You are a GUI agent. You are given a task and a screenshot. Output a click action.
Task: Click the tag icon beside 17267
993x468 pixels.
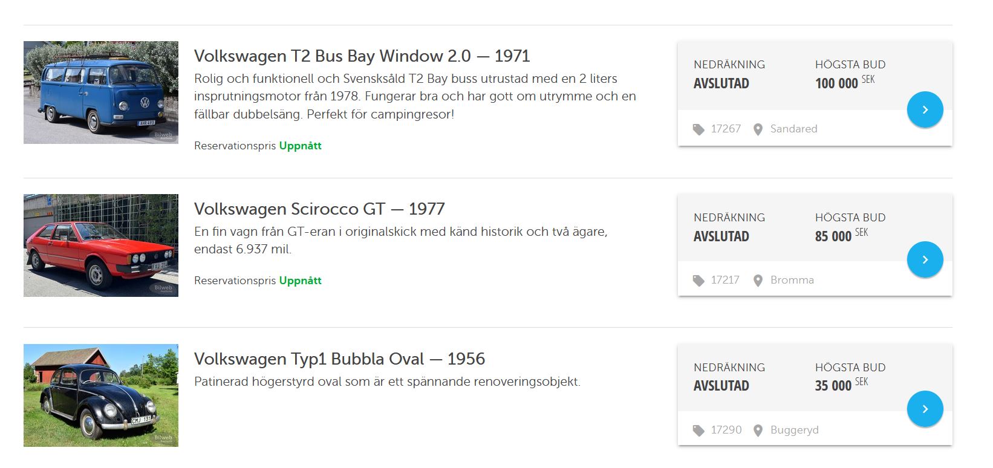(698, 129)
